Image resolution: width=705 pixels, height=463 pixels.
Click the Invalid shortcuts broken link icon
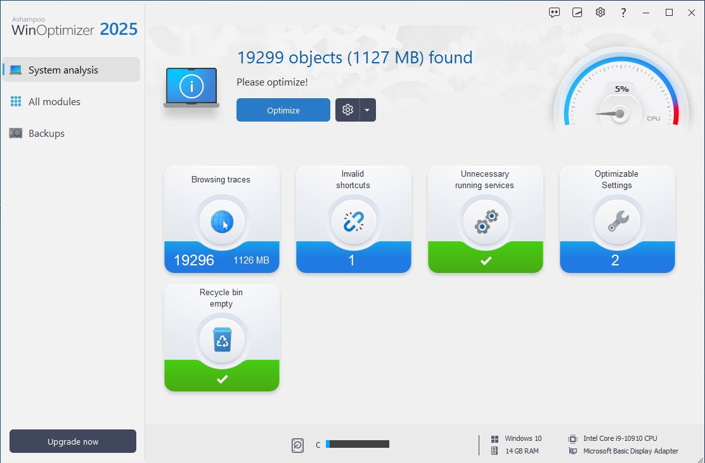pos(354,222)
